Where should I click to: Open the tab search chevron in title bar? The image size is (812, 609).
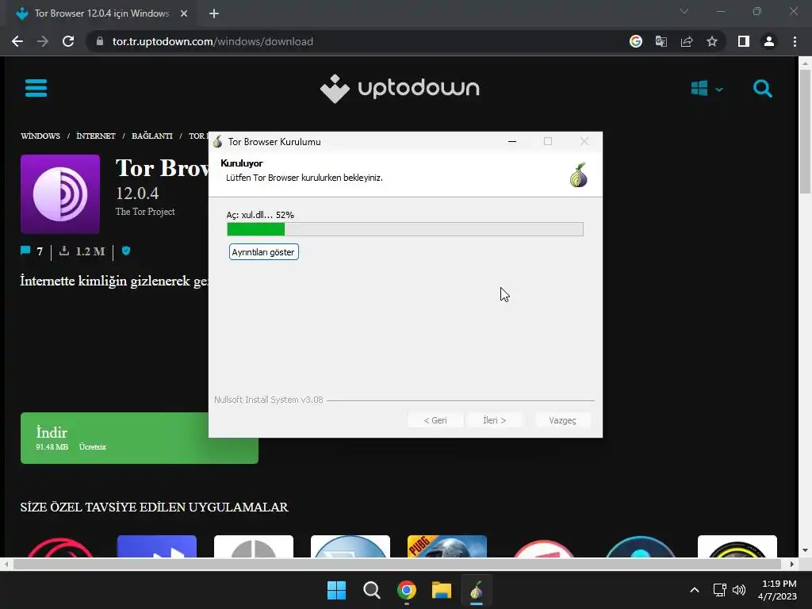click(x=684, y=11)
